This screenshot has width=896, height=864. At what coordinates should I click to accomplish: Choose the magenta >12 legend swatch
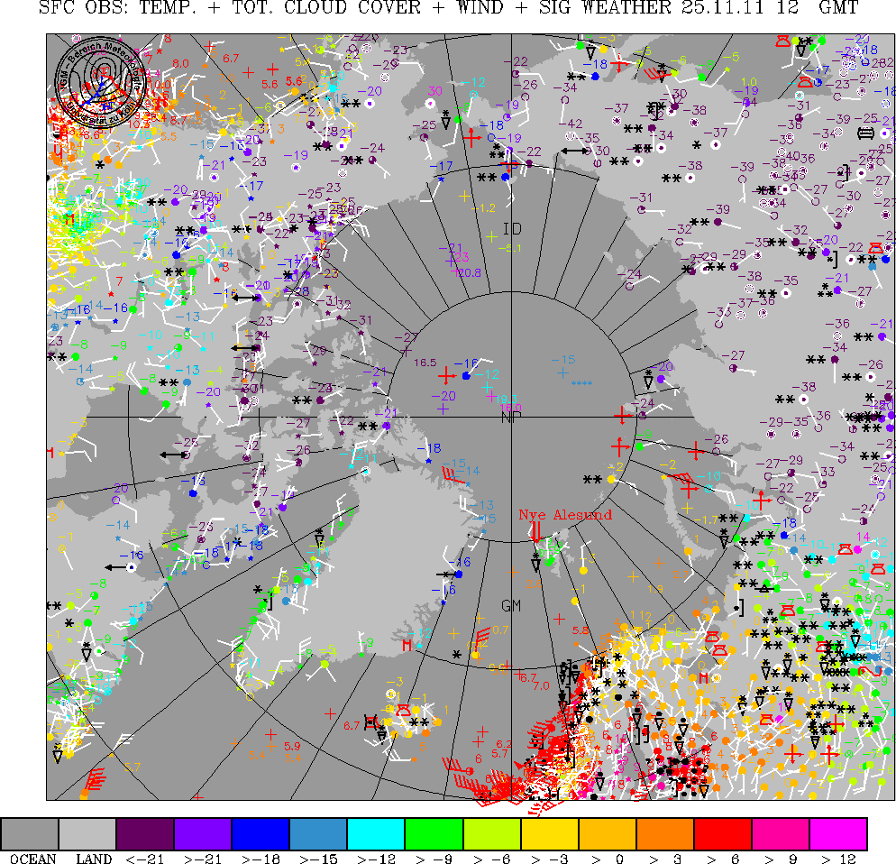[x=838, y=833]
